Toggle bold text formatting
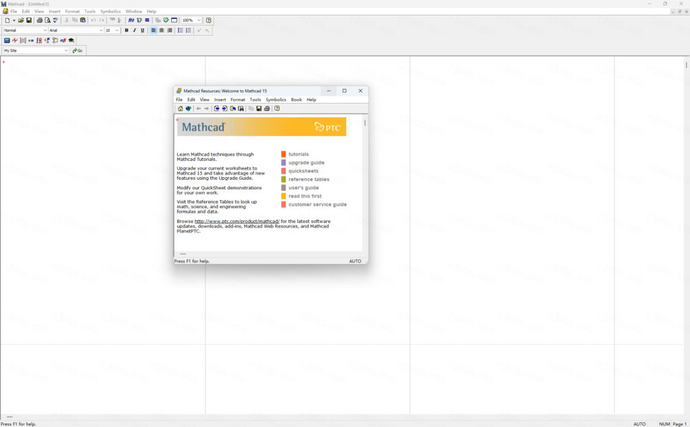This screenshot has height=427, width=690. [127, 30]
